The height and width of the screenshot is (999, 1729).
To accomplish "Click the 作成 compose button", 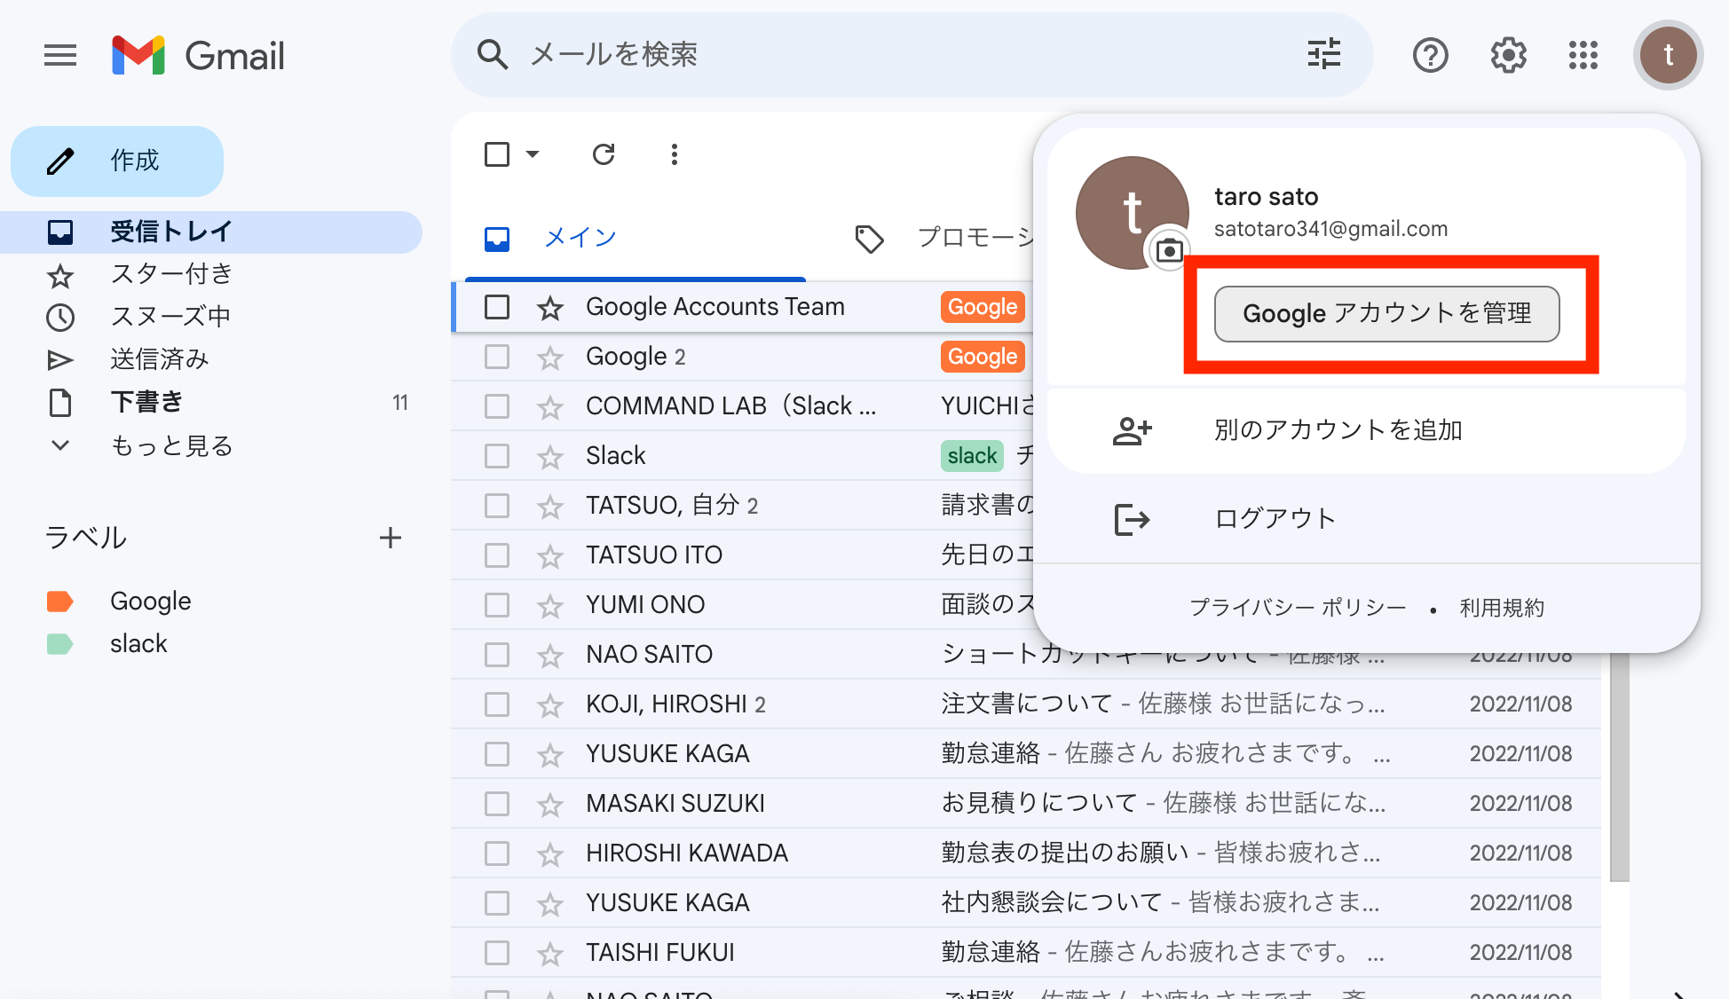I will tap(117, 161).
